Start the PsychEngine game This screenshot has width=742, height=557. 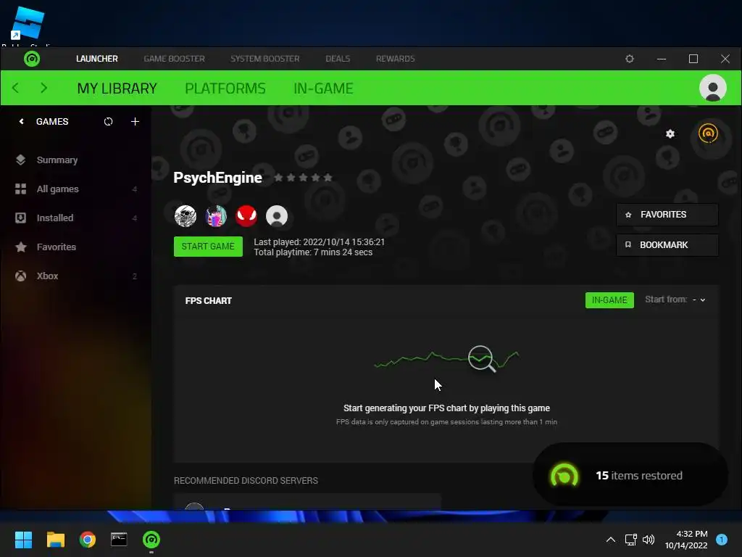click(x=208, y=247)
